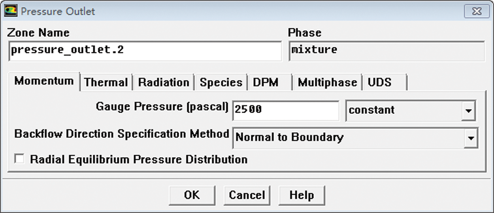Click the Pressure Outlet title bar
The height and width of the screenshot is (213, 494).
point(237,11)
